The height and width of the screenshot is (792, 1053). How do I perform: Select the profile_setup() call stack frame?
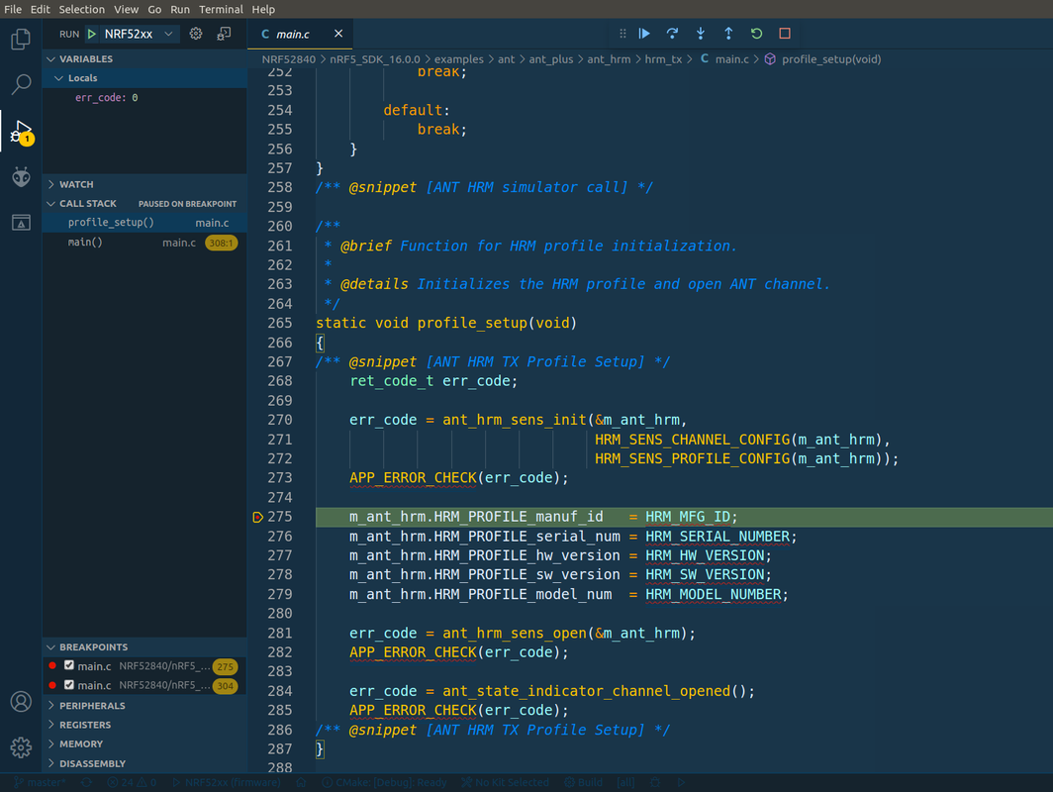144,223
